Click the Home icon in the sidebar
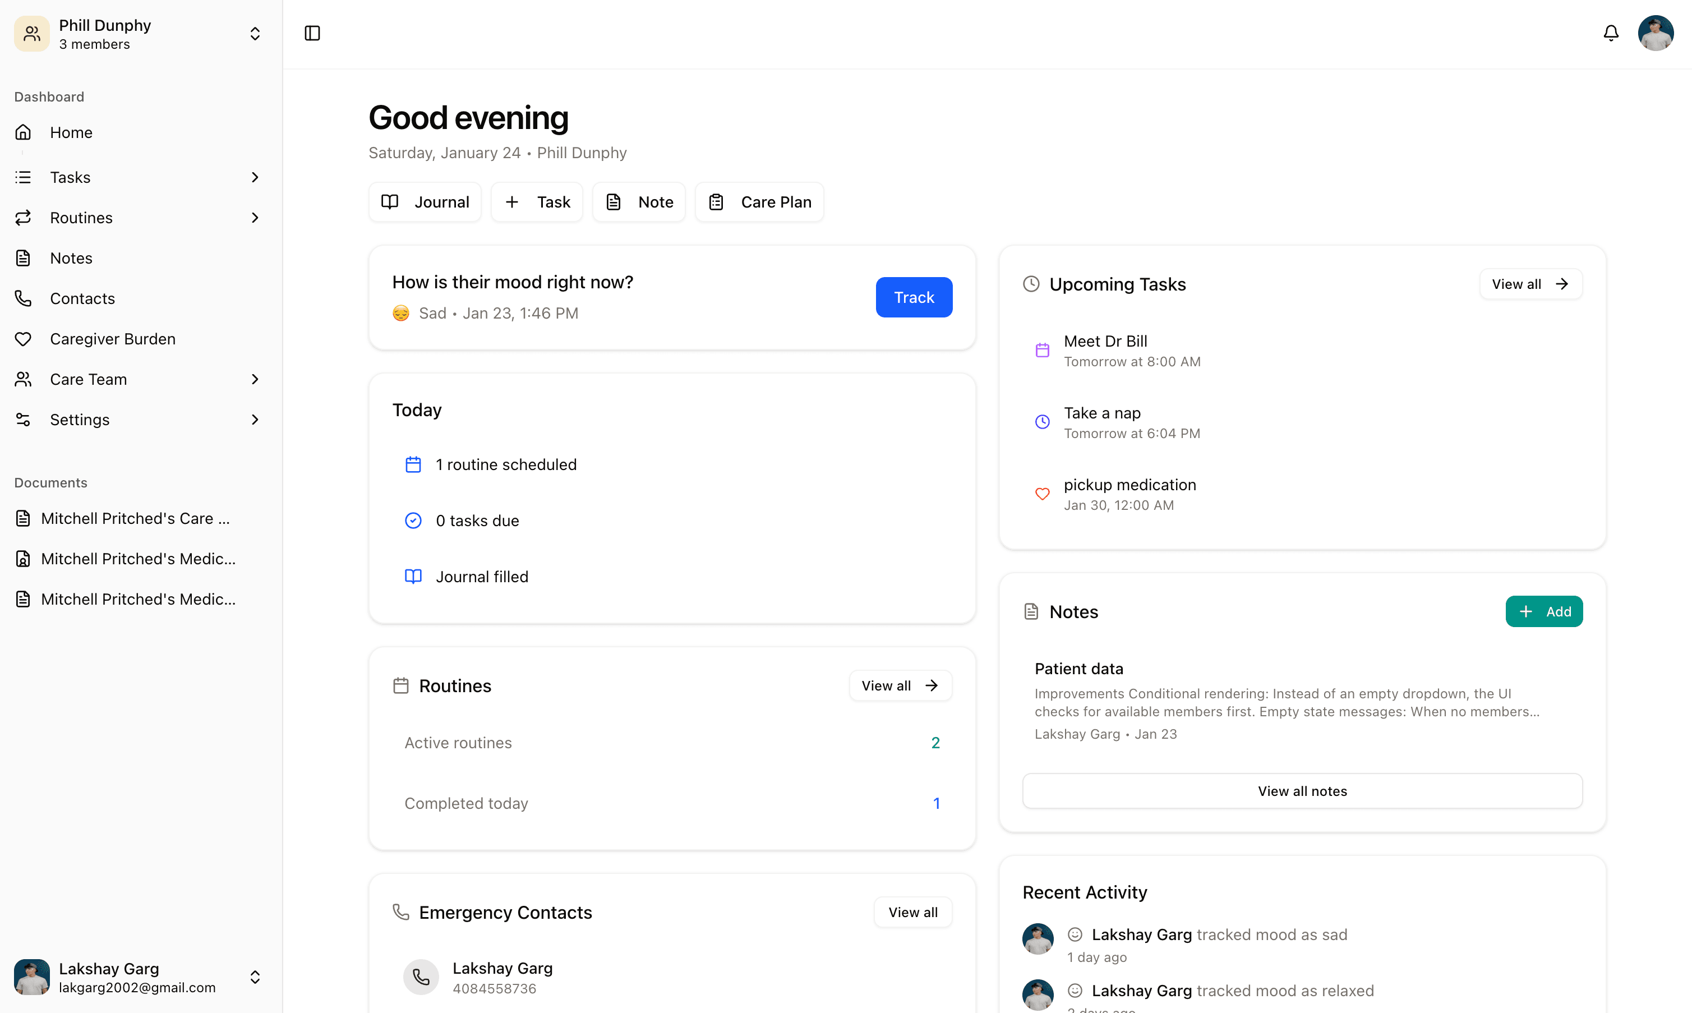This screenshot has height=1013, width=1692. click(x=23, y=132)
